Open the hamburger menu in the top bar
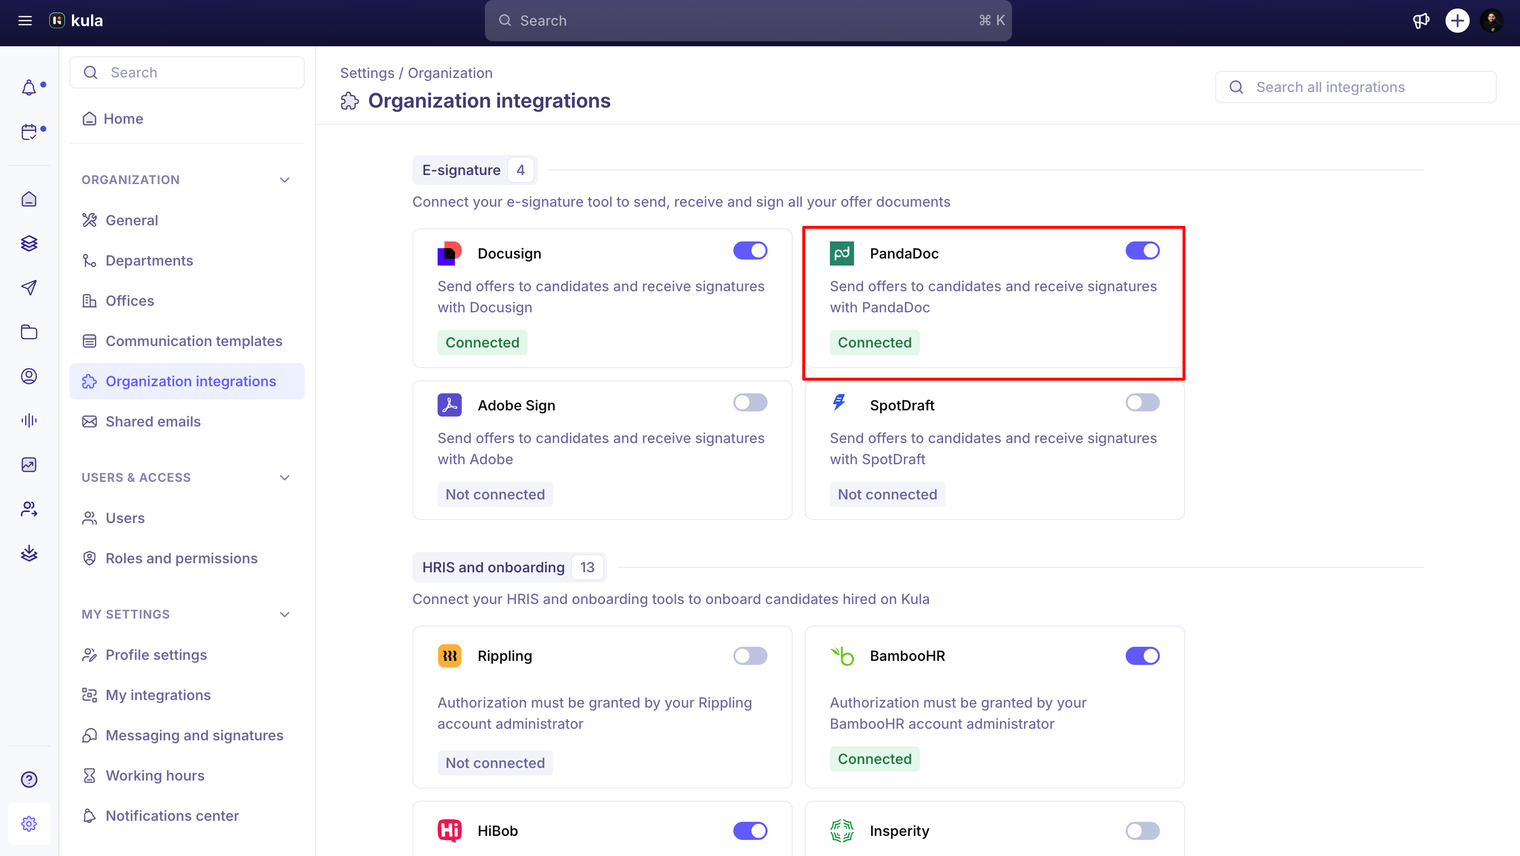 pos(25,21)
